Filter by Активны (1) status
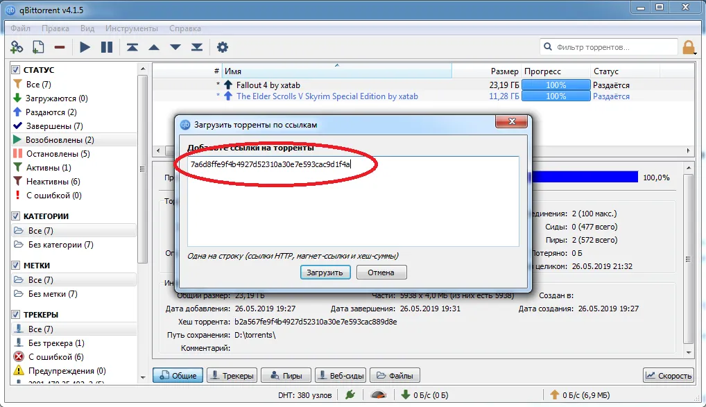 coord(49,168)
